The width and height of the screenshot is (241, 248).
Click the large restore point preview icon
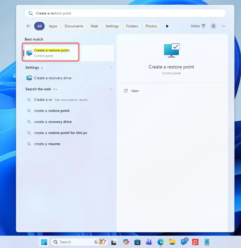coord(172,50)
